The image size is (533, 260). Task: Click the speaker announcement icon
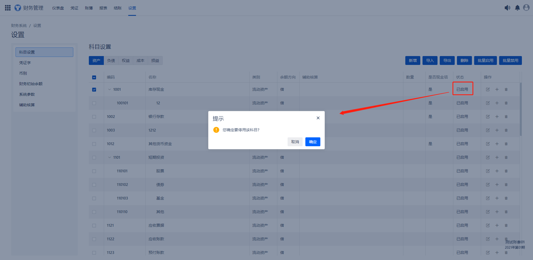(x=507, y=8)
